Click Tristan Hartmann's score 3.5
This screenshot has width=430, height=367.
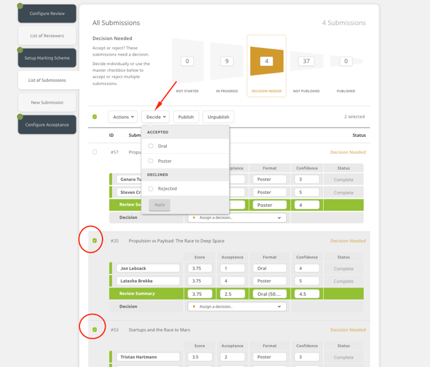pyautogui.click(x=199, y=357)
